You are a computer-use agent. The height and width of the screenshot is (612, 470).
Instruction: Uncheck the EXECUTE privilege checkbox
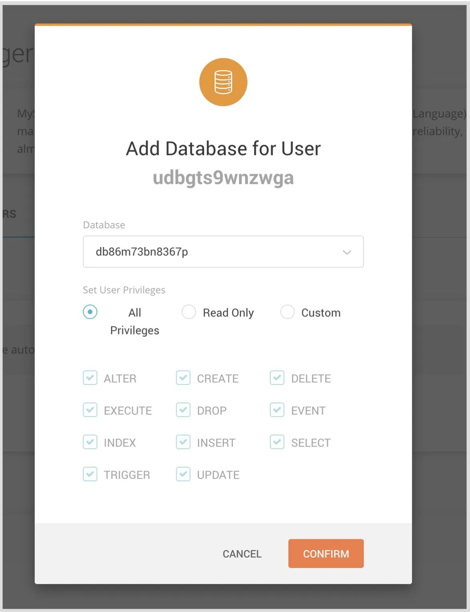(90, 410)
